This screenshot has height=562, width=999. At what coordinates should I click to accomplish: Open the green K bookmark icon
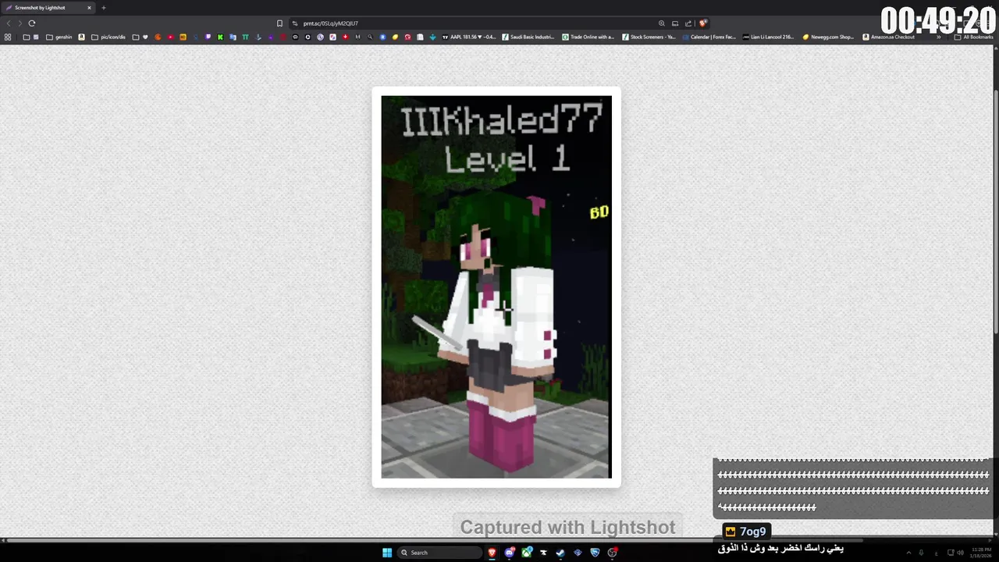coord(220,37)
